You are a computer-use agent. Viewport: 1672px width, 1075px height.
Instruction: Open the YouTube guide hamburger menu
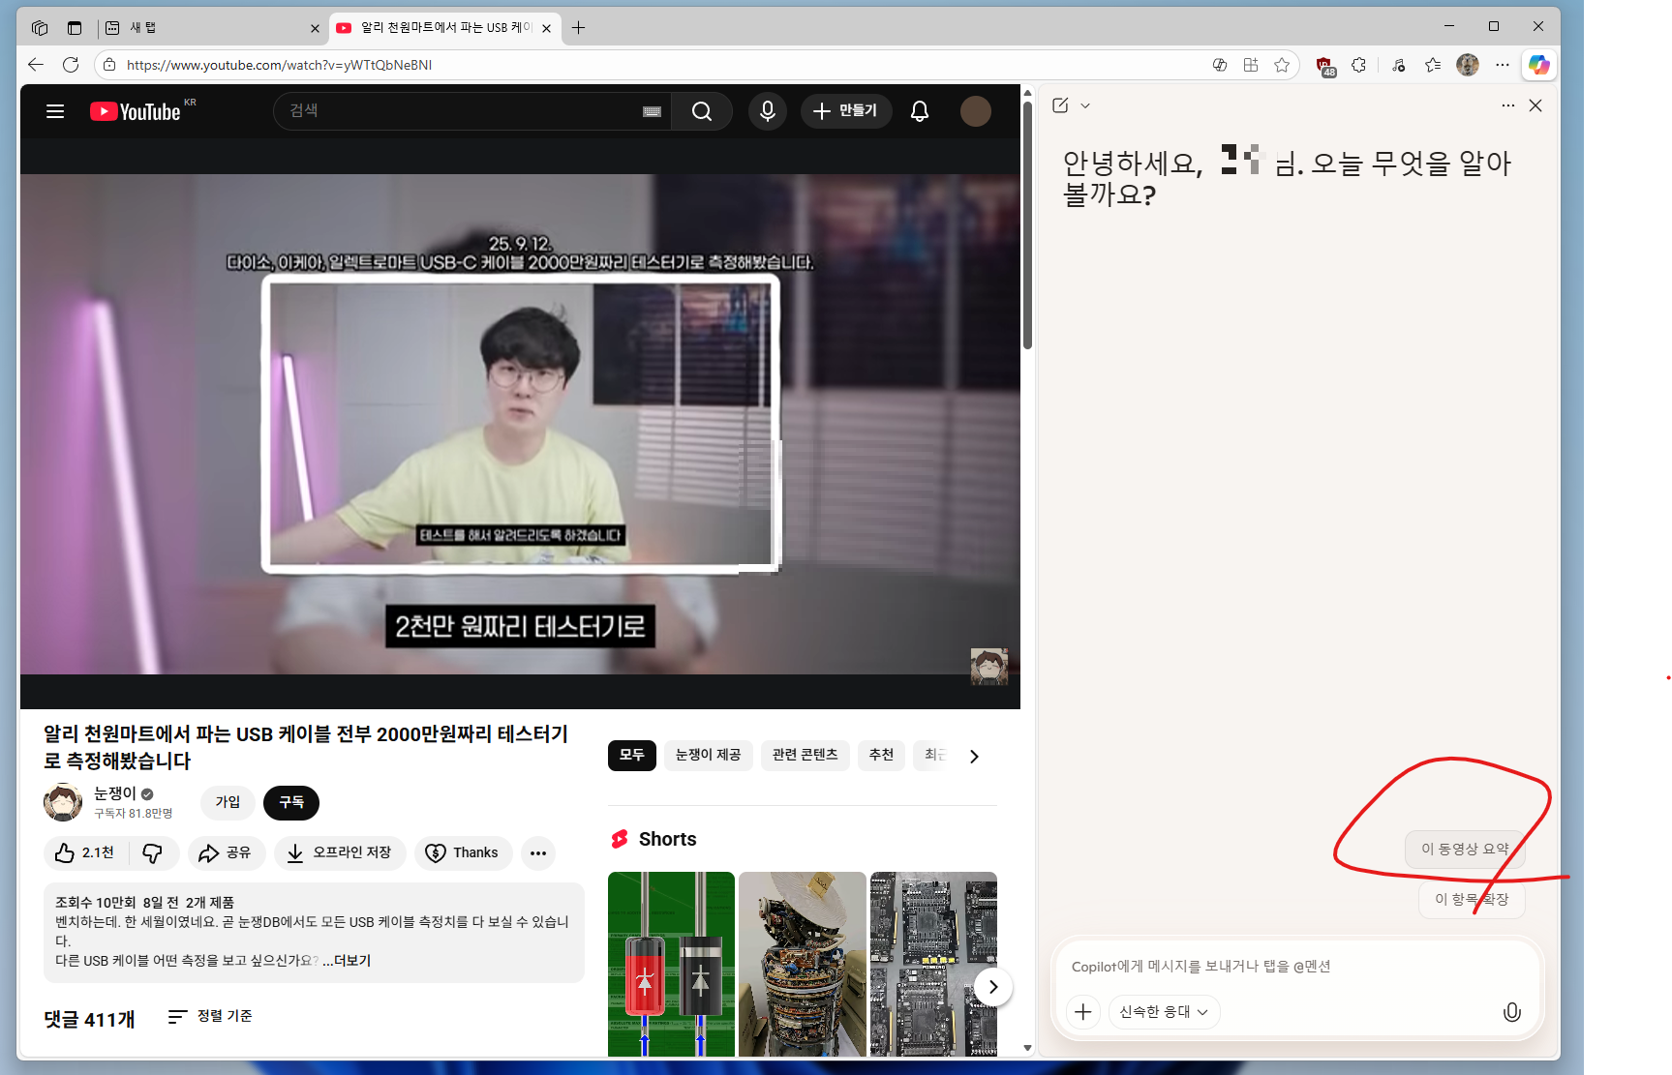(55, 111)
